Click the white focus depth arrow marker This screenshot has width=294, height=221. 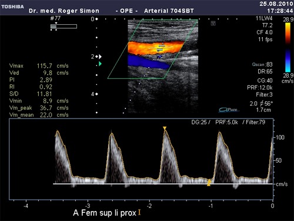click(101, 57)
